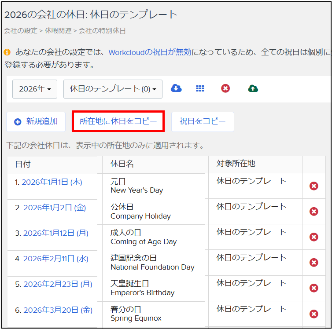This screenshot has height=329, width=332.
Task: Click the 新規追加 button
Action: pos(36,121)
